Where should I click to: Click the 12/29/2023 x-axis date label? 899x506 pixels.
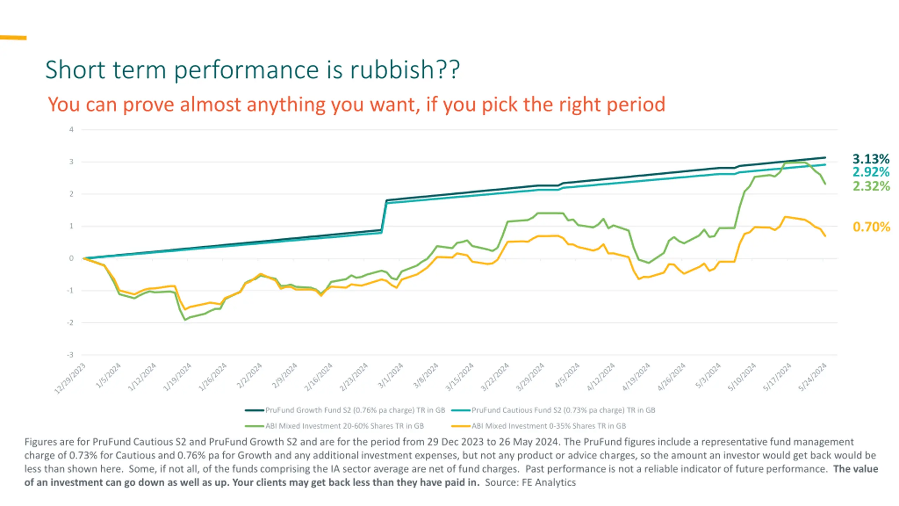click(x=70, y=378)
